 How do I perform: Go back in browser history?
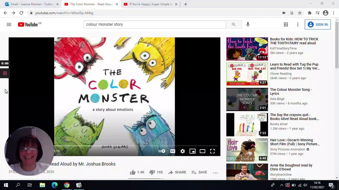tap(5, 13)
